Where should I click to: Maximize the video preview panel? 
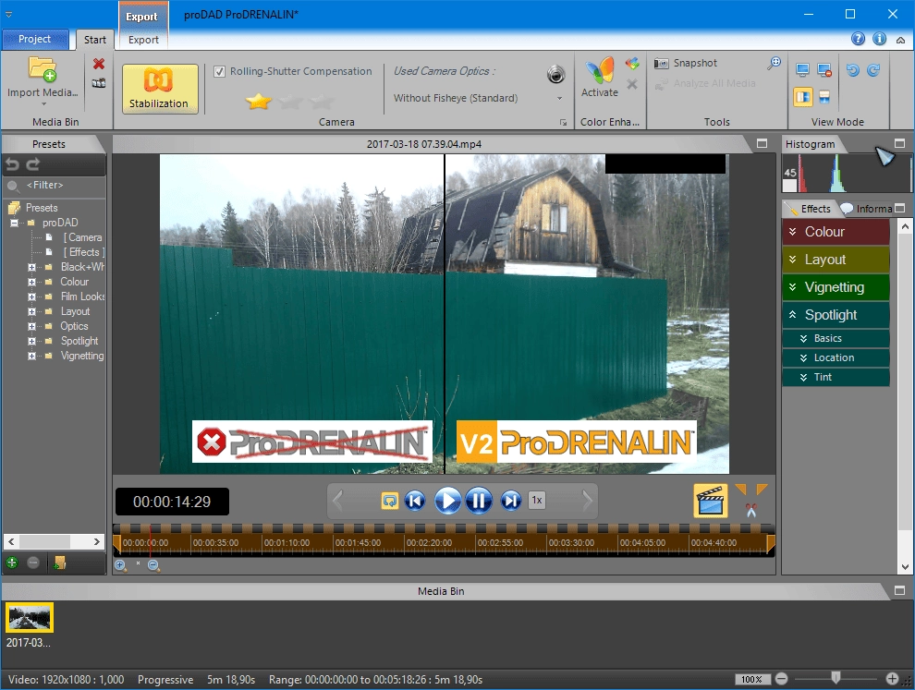pyautogui.click(x=762, y=143)
